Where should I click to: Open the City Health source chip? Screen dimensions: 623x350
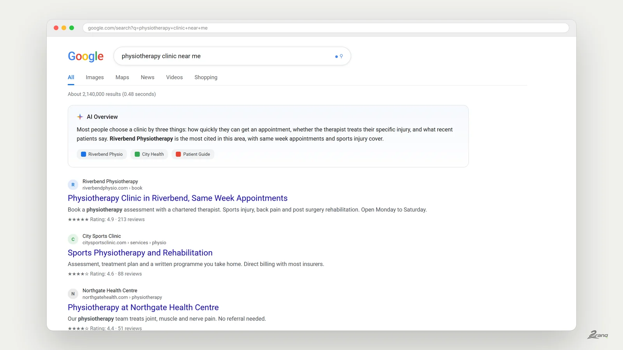[x=149, y=154]
